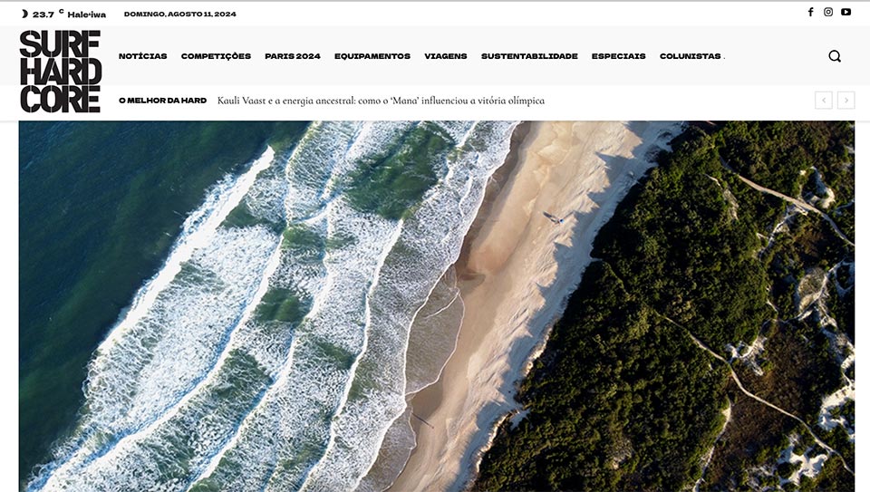Open the Equipamentos menu
Image resolution: width=870 pixels, height=492 pixels.
tap(372, 56)
